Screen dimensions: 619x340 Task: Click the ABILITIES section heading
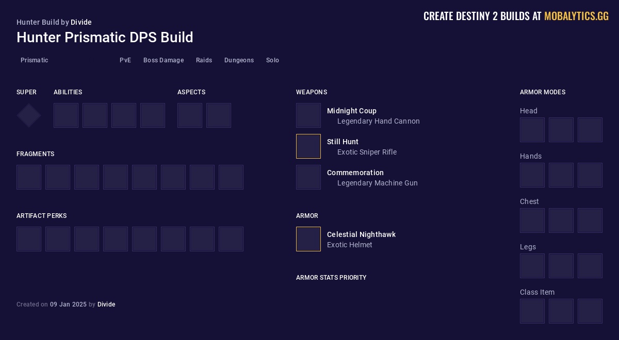(68, 92)
